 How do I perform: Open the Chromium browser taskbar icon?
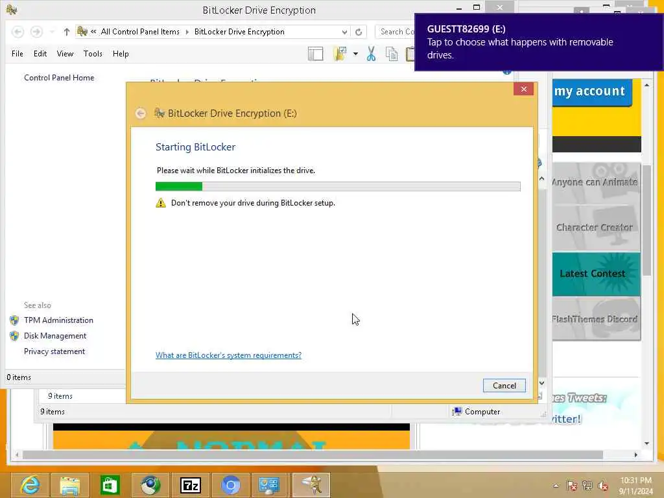click(x=230, y=485)
